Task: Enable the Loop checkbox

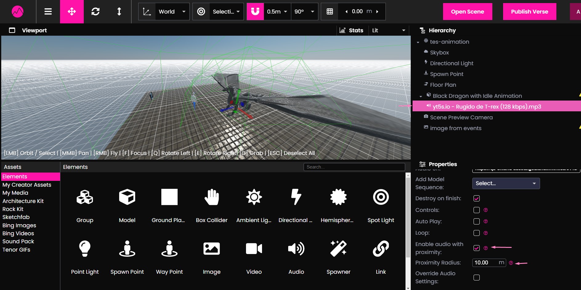Action: [x=477, y=233]
